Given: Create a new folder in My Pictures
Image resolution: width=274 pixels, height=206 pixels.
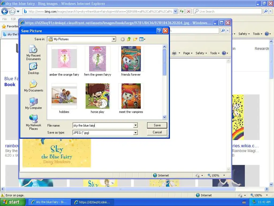Looking at the screenshot, I should (x=135, y=39).
